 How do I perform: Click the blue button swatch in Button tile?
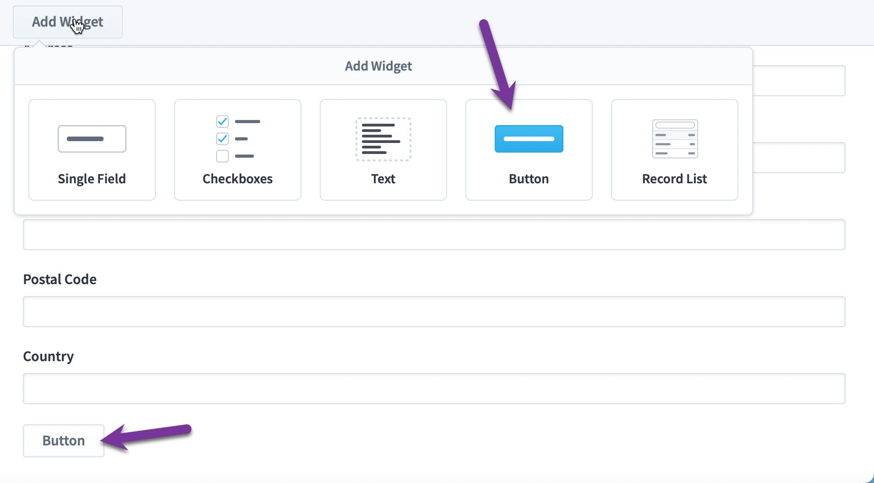[x=529, y=139]
